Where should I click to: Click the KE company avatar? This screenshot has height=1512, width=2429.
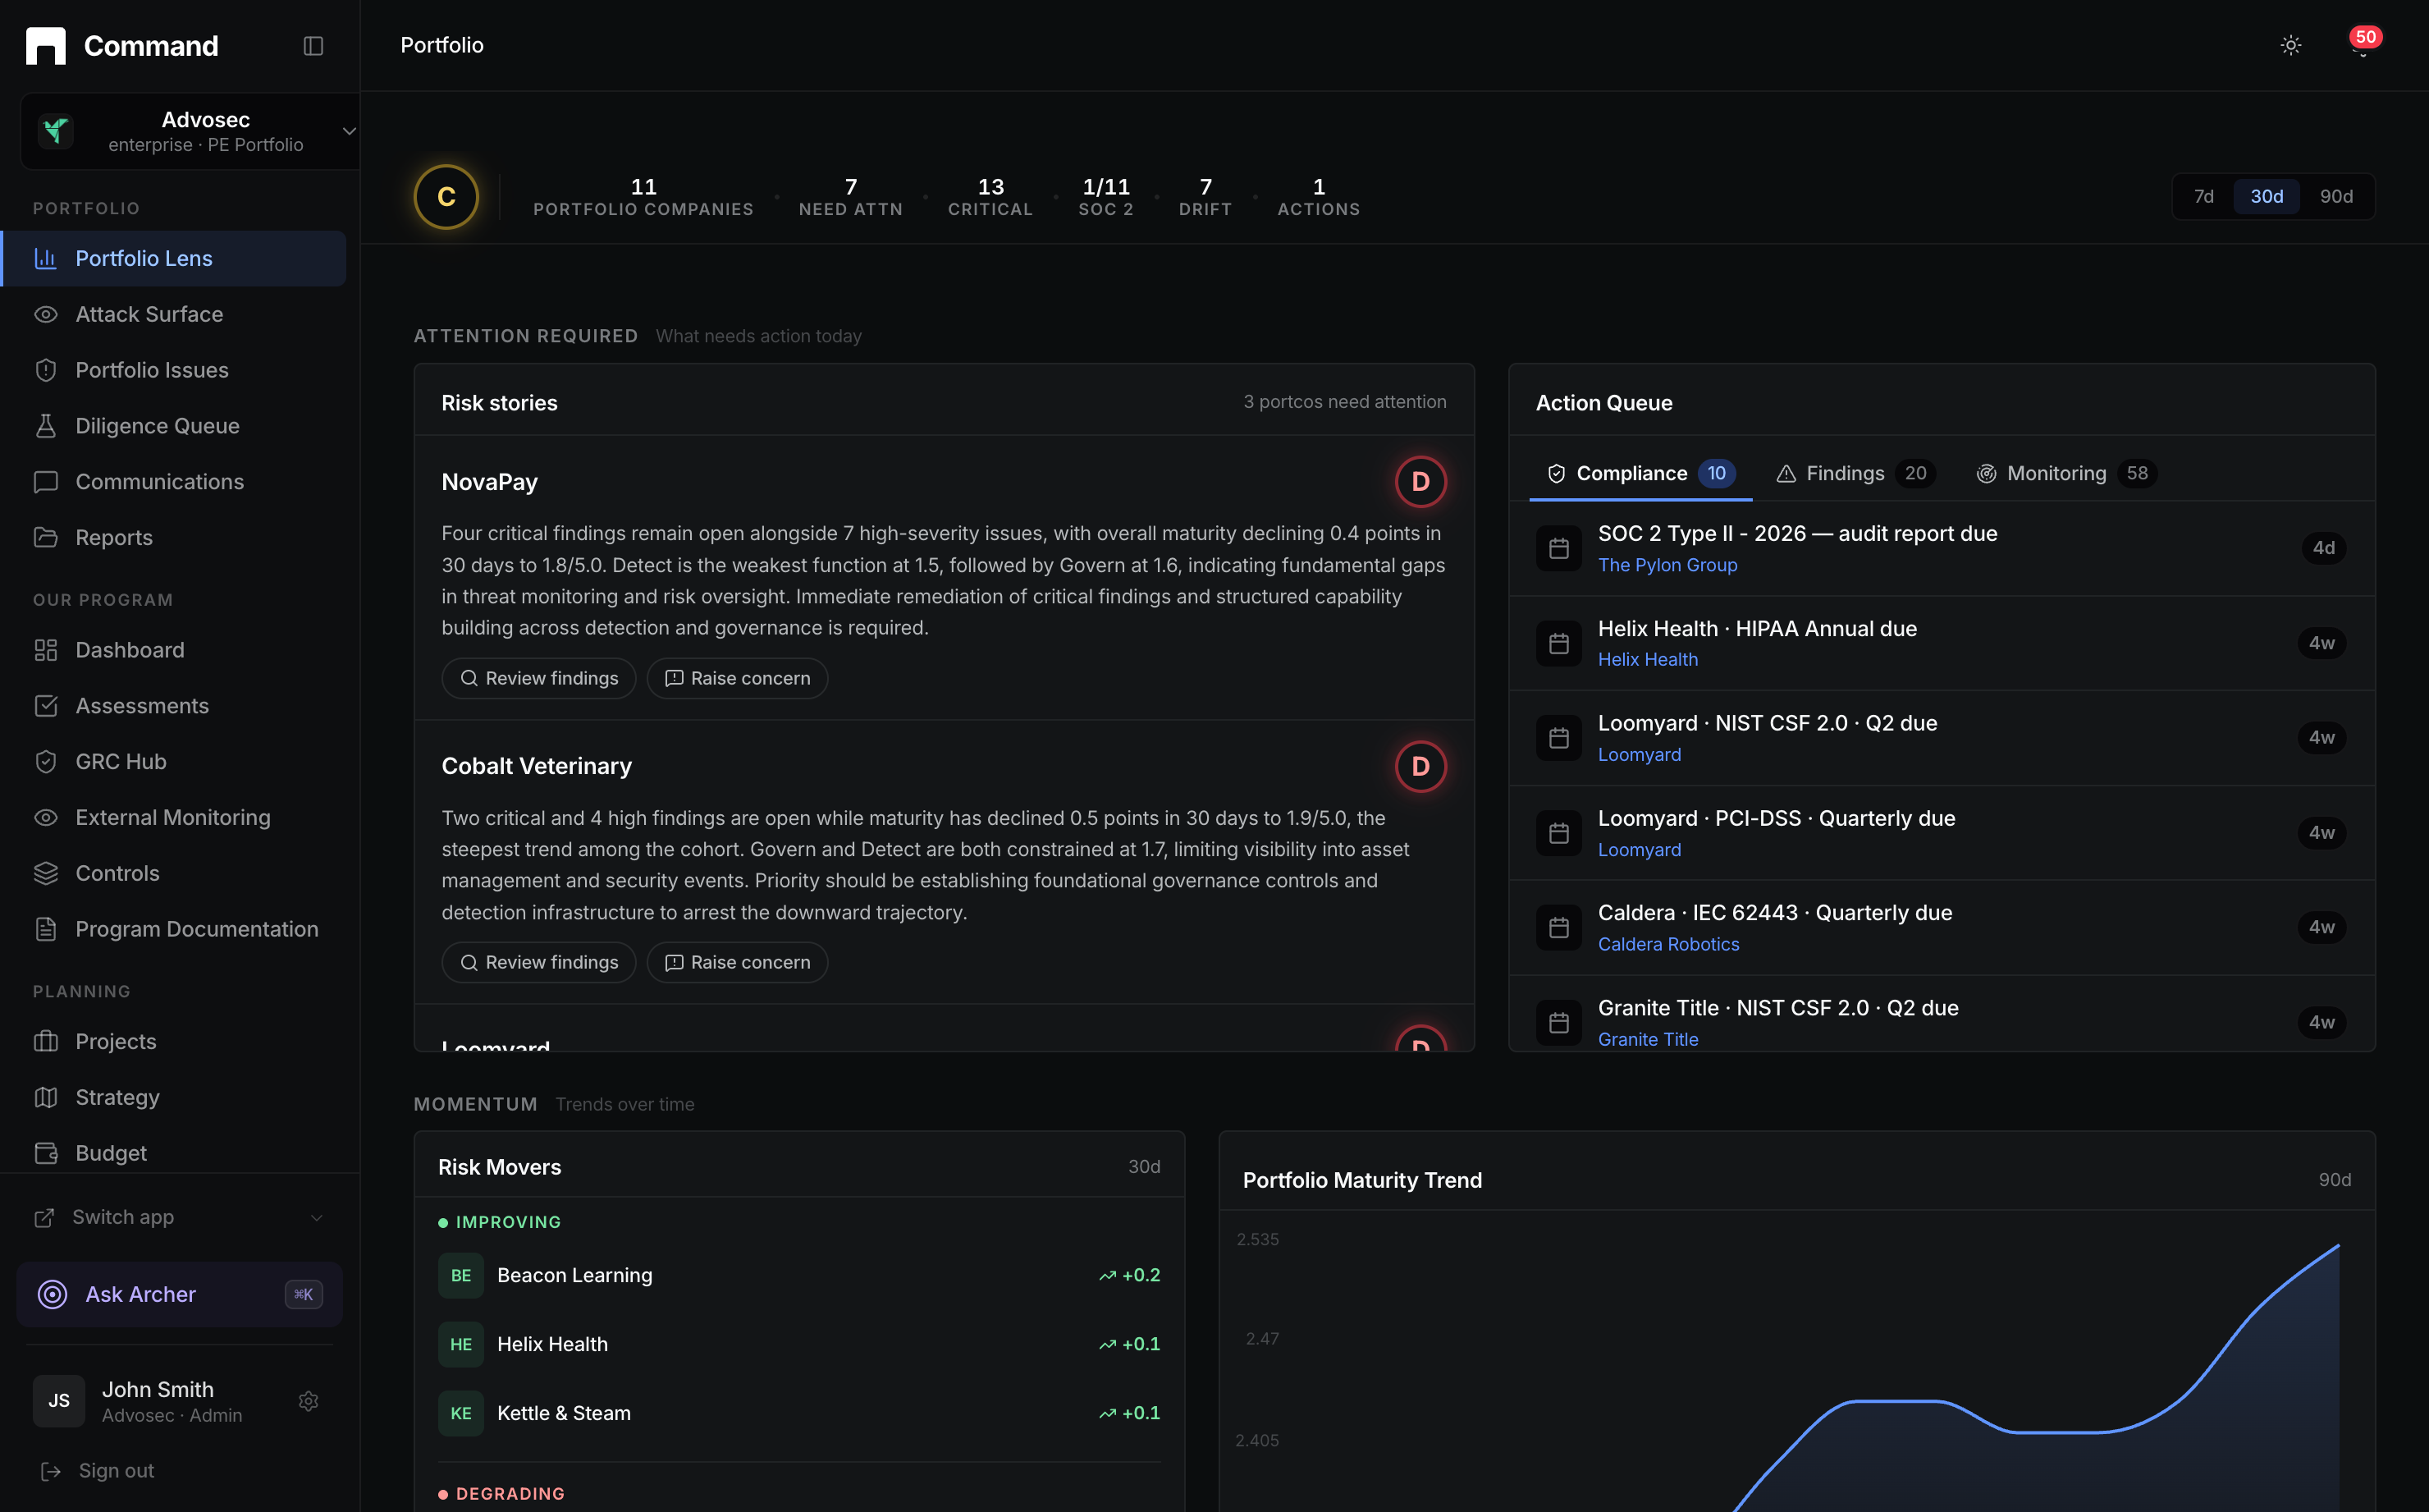click(x=461, y=1414)
